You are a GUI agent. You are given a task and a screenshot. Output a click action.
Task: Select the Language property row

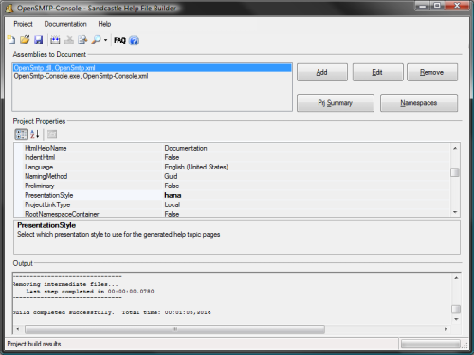(x=232, y=167)
